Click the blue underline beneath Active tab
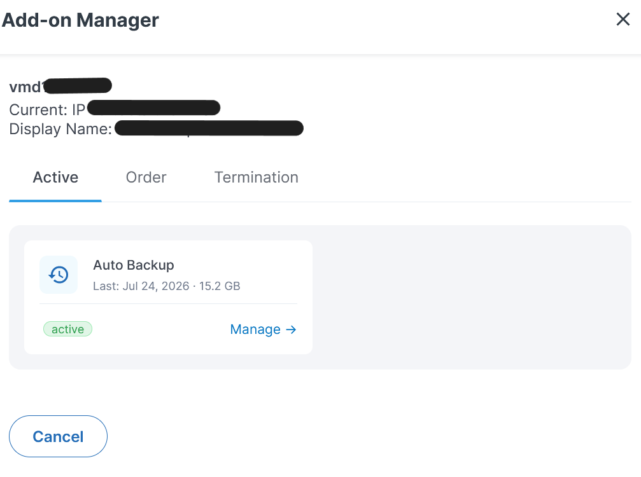This screenshot has width=641, height=477. tap(55, 200)
